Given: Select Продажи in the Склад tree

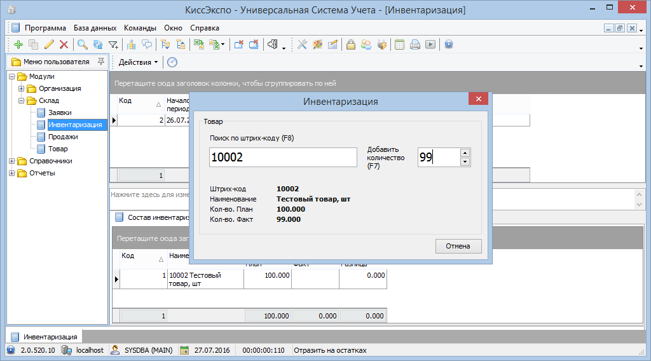Looking at the screenshot, I should (x=63, y=137).
